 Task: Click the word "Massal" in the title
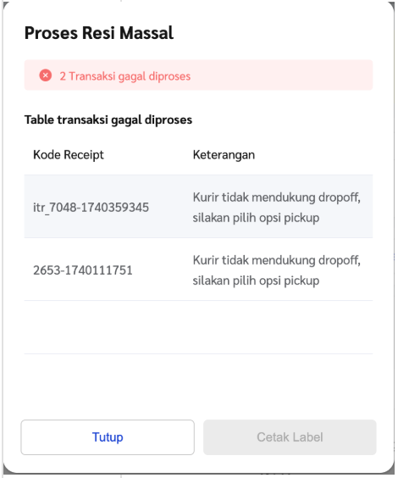(x=146, y=32)
